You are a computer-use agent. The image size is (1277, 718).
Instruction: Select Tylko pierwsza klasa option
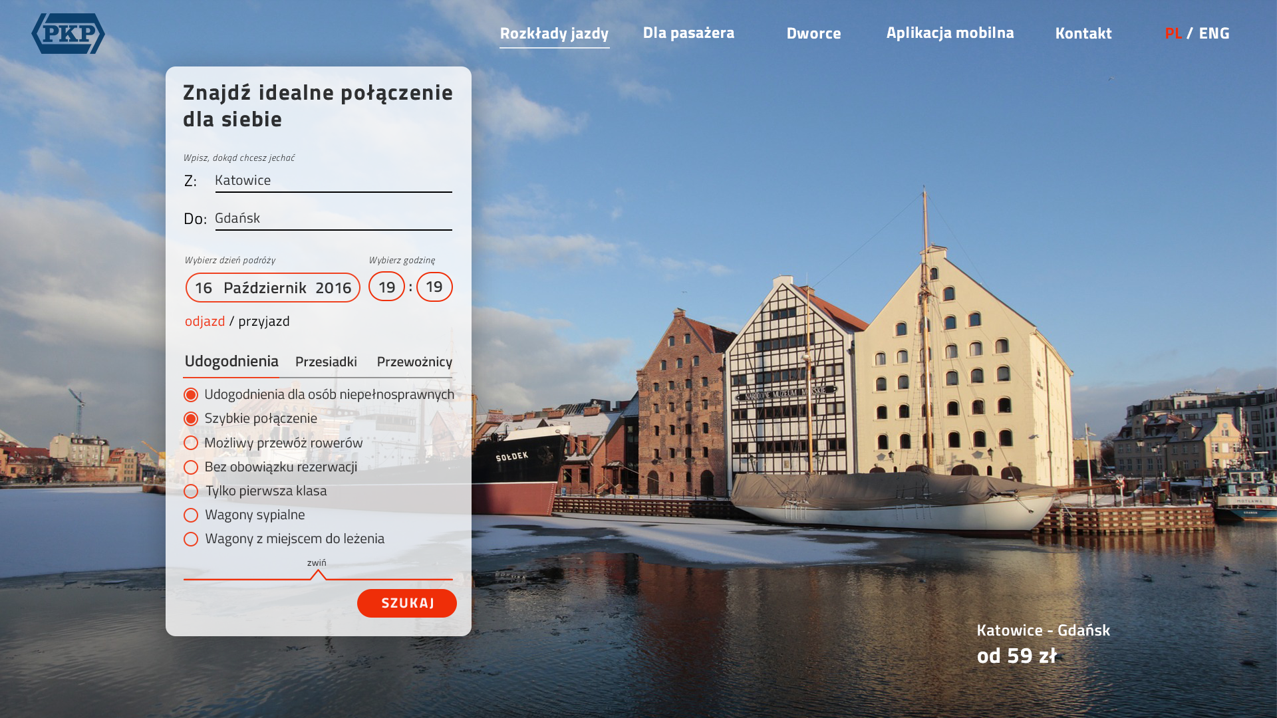point(191,491)
